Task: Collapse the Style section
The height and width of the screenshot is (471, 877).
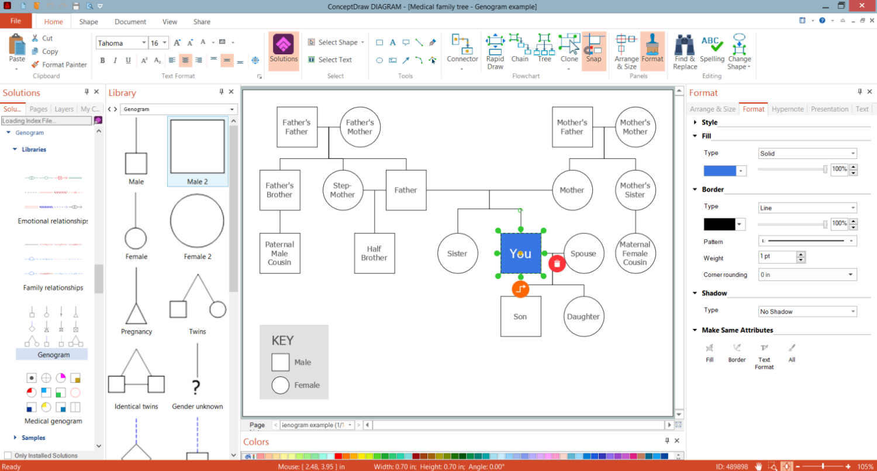Action: [x=695, y=123]
